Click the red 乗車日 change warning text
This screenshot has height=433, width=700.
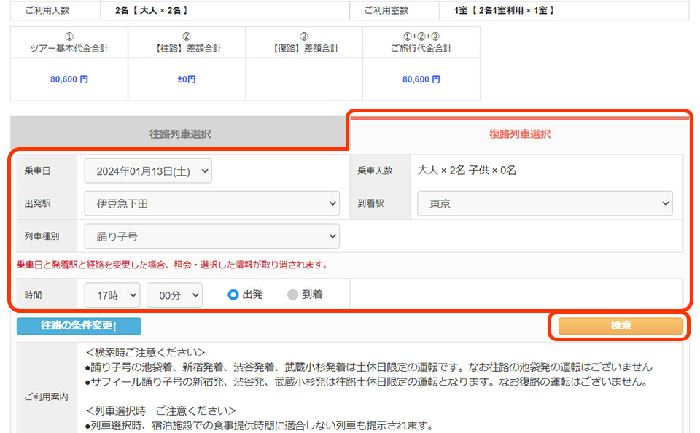tap(172, 265)
